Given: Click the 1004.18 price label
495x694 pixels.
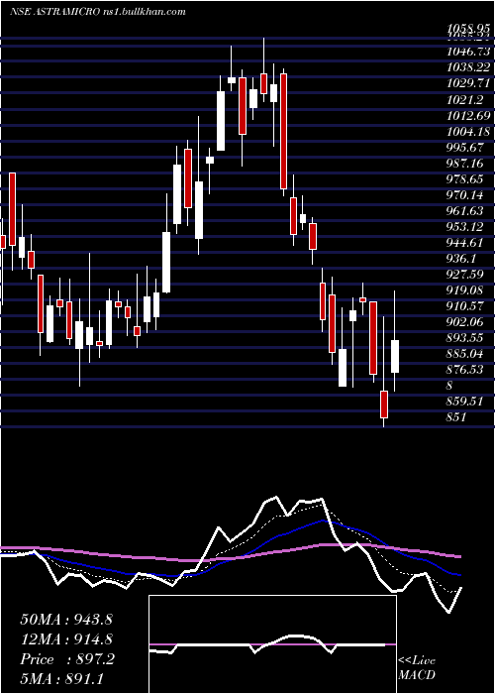Looking at the screenshot, I should (x=468, y=132).
